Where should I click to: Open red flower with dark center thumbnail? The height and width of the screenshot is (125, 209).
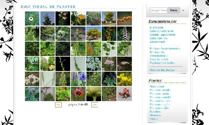(78, 94)
